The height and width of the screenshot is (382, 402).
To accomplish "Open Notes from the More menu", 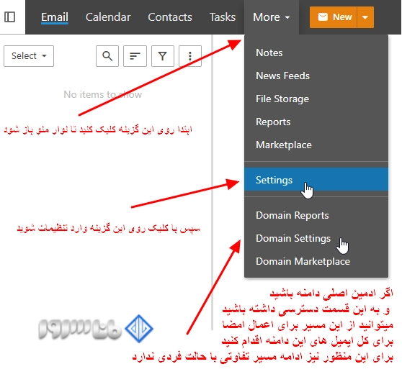I will pyautogui.click(x=316, y=53).
